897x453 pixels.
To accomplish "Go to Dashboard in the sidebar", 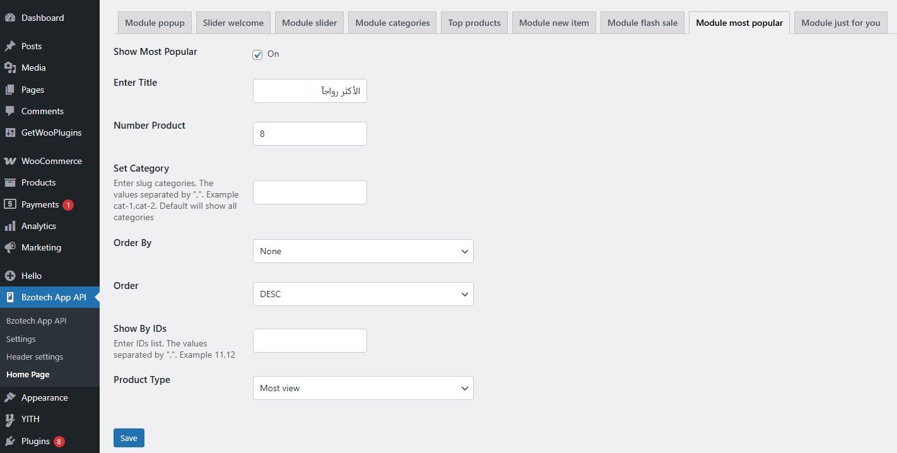I will pyautogui.click(x=50, y=18).
